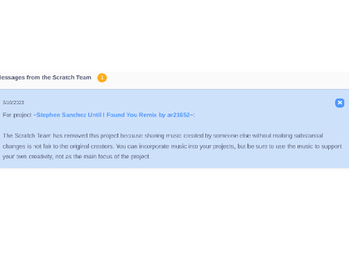Click the 3/10/2023 message date
This screenshot has height=262, width=349.
(13, 103)
